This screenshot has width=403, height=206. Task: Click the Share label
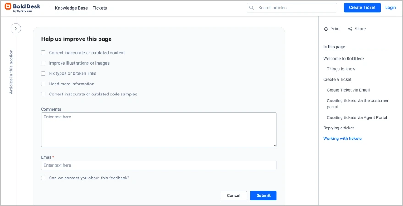click(x=360, y=29)
